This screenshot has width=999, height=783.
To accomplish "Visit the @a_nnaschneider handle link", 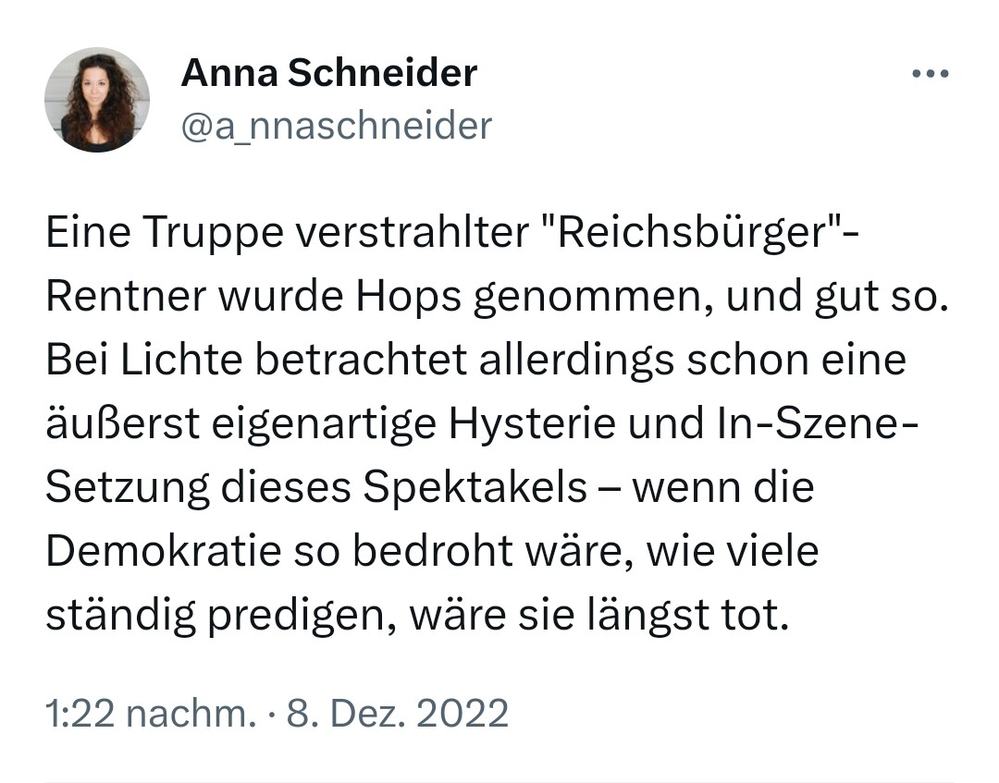I will [x=337, y=126].
